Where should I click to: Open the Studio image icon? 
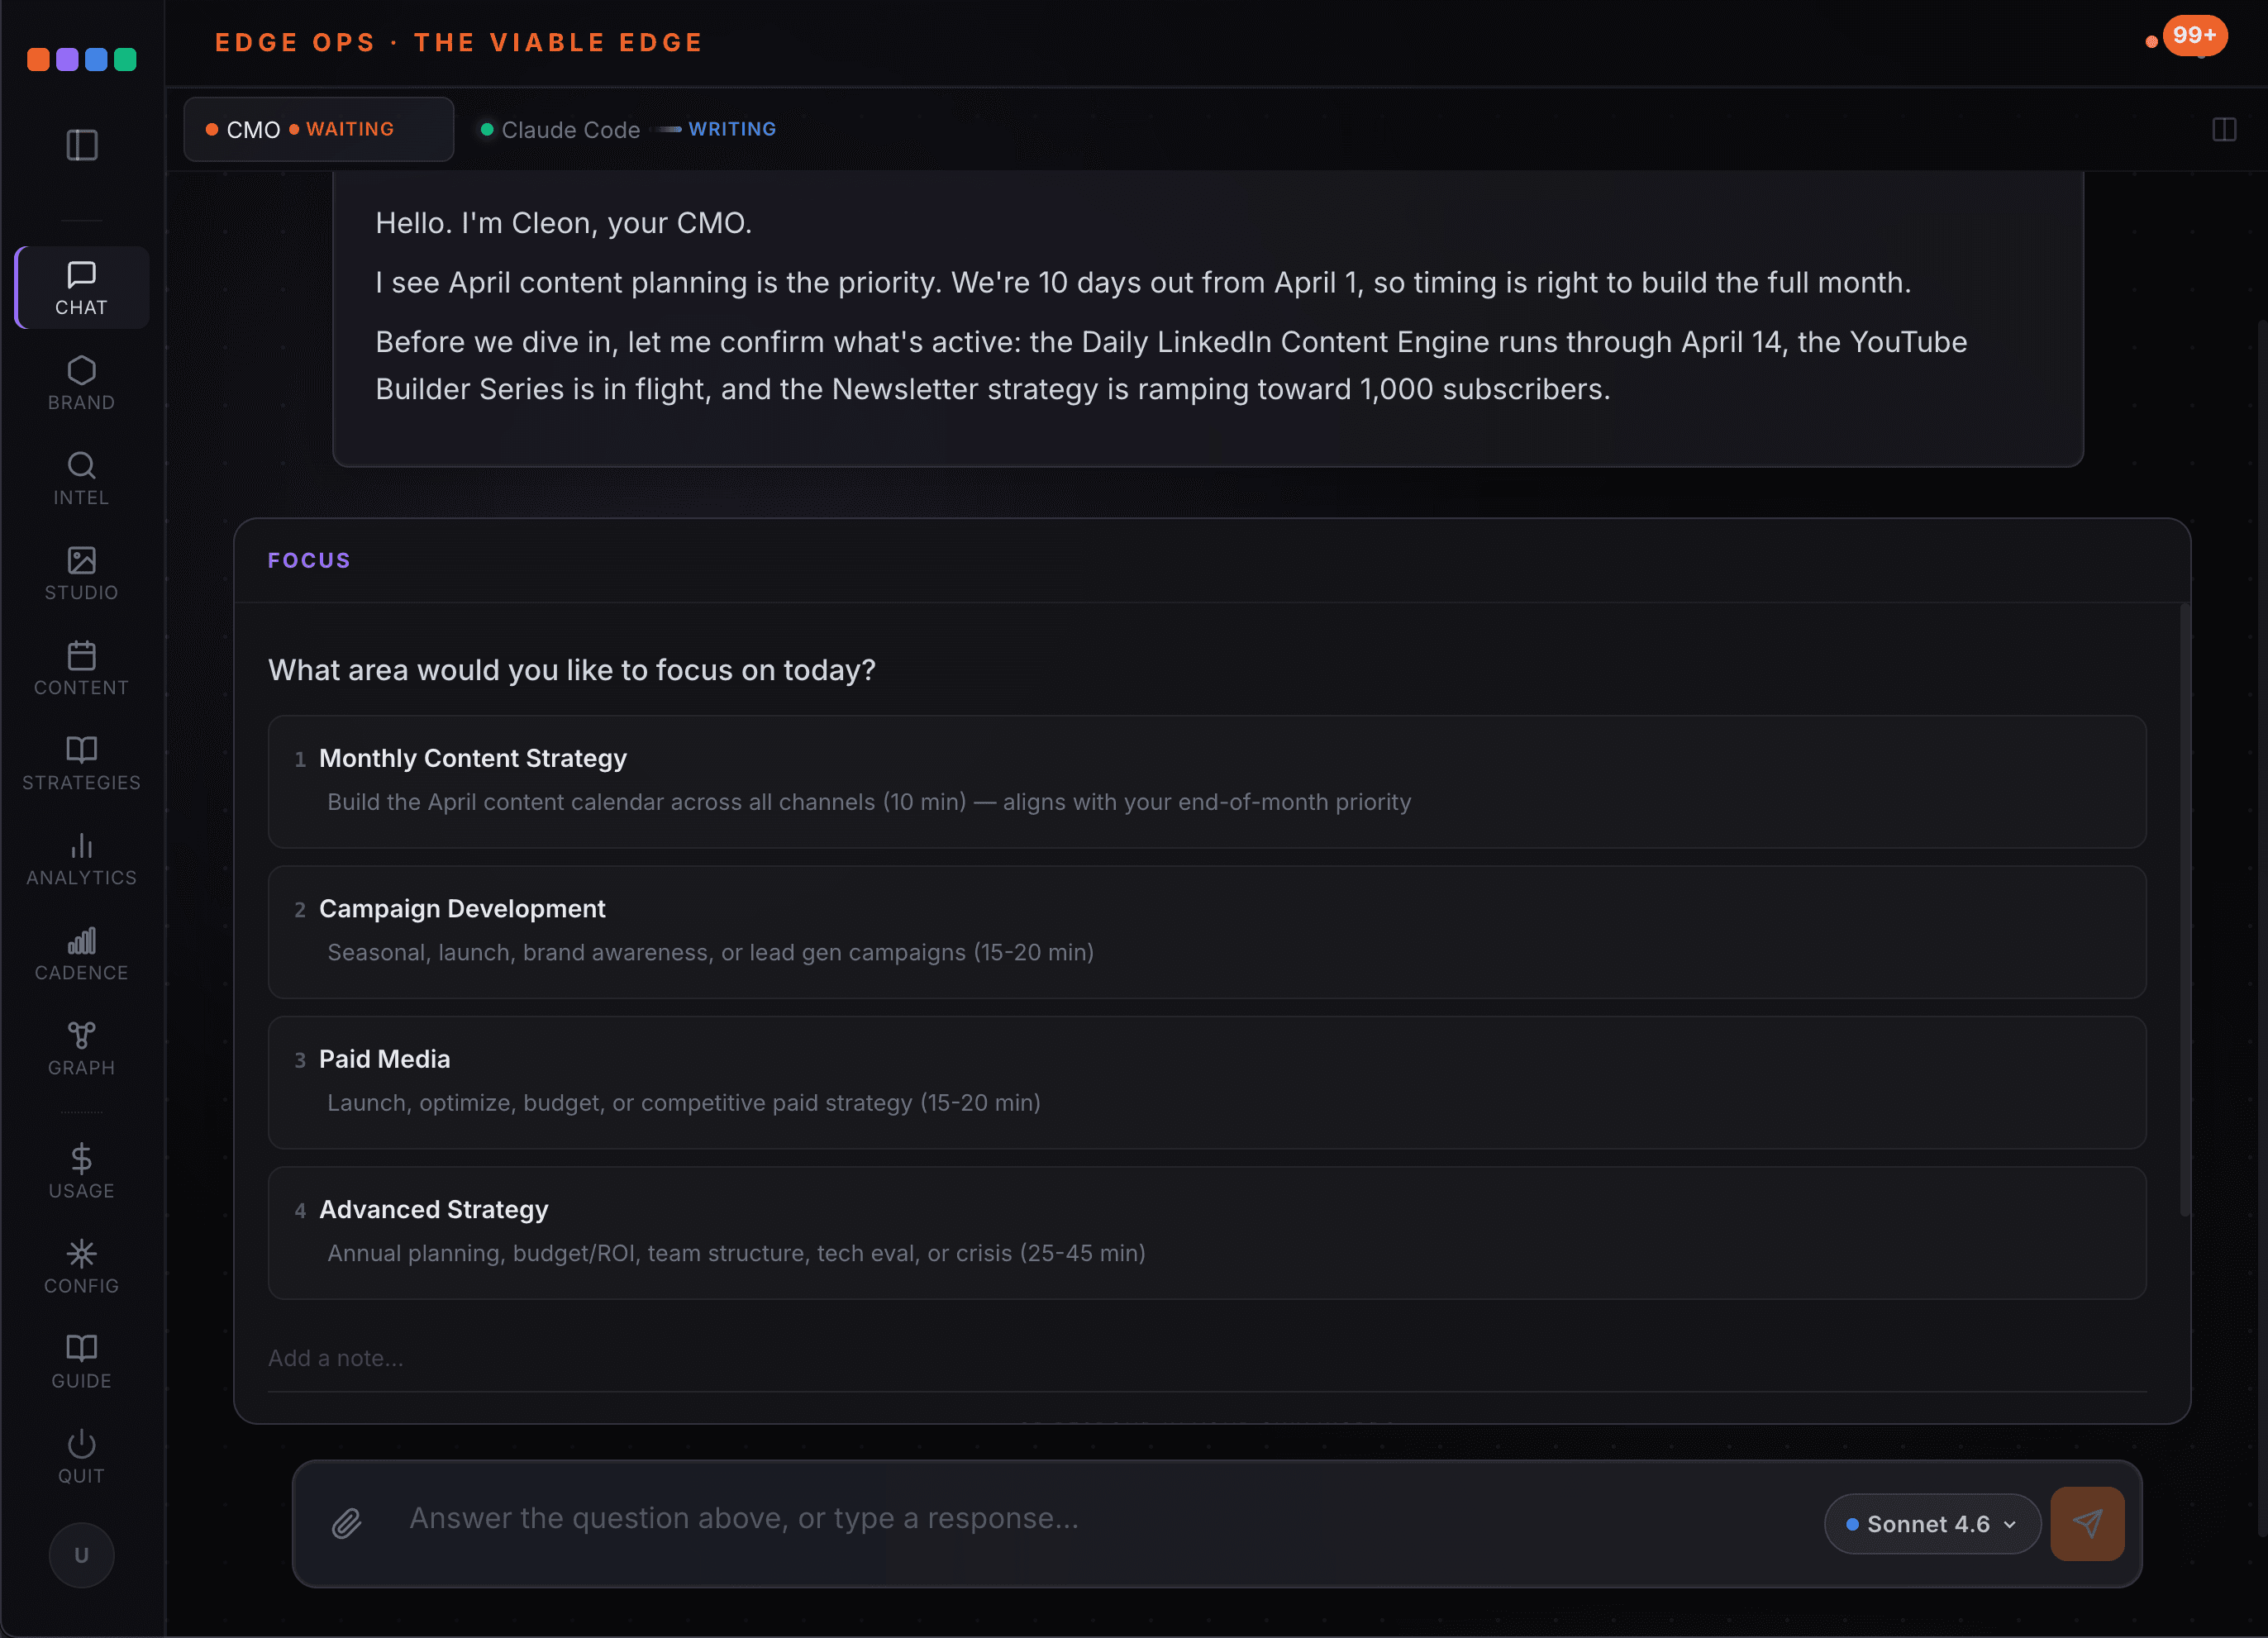(x=81, y=561)
